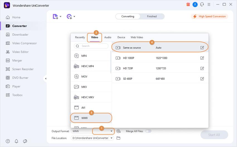Expand the Load DVD dropdown arrow
The width and height of the screenshot is (237, 147).
pos(74,16)
